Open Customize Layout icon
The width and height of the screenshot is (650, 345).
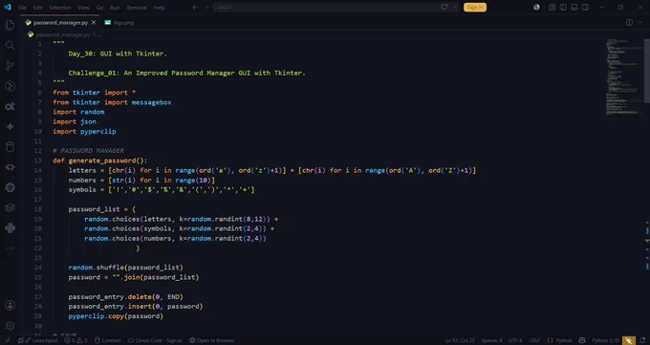[x=552, y=7]
